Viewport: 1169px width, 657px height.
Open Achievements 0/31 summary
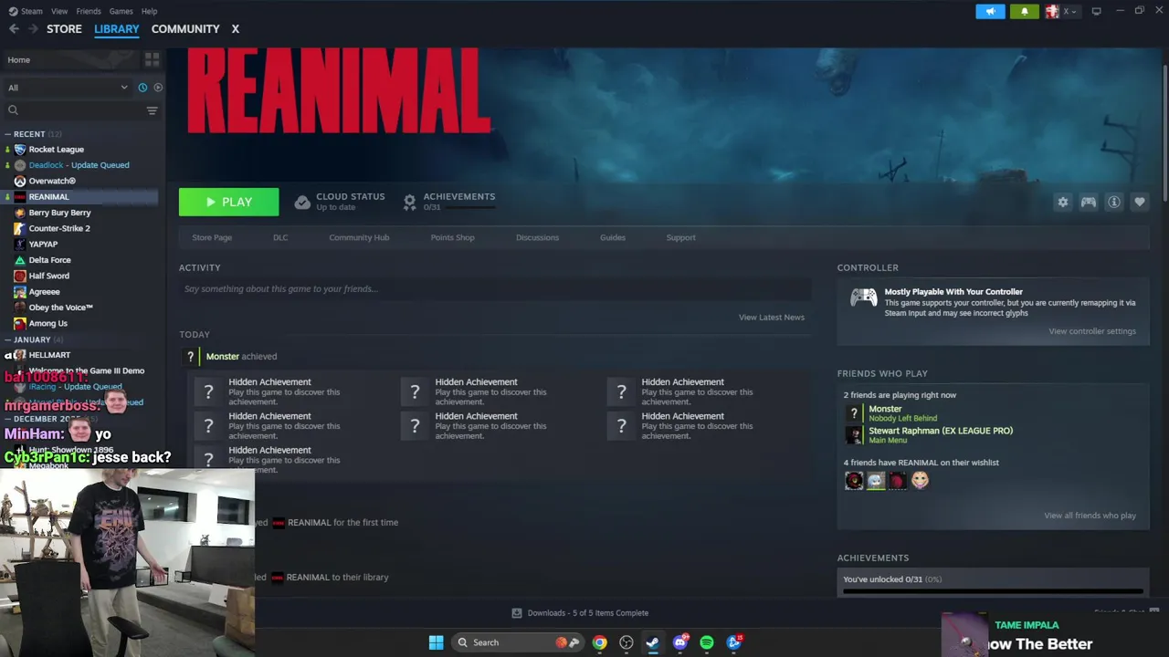click(x=448, y=202)
